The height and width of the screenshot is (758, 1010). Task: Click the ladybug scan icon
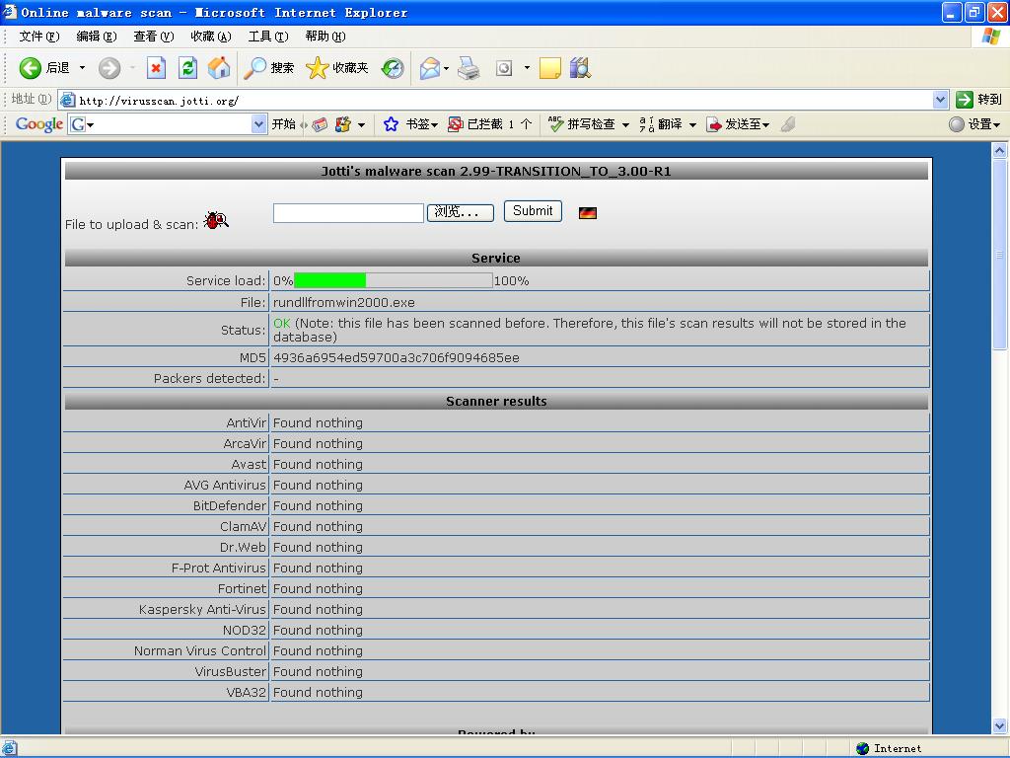pos(216,220)
